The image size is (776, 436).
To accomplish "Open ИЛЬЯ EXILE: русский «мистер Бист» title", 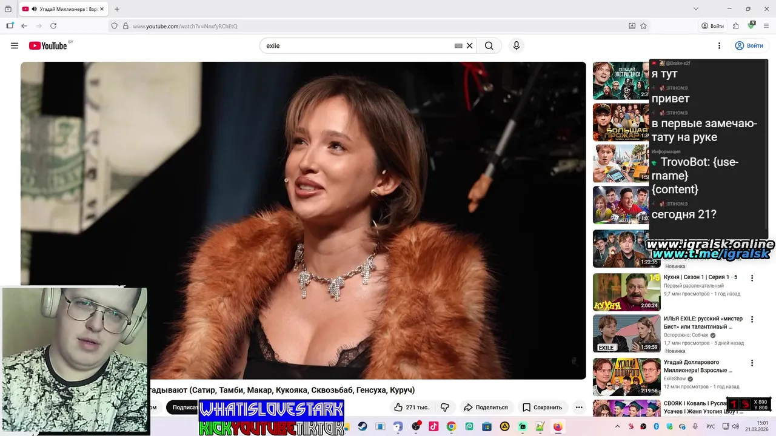I will pyautogui.click(x=703, y=322).
